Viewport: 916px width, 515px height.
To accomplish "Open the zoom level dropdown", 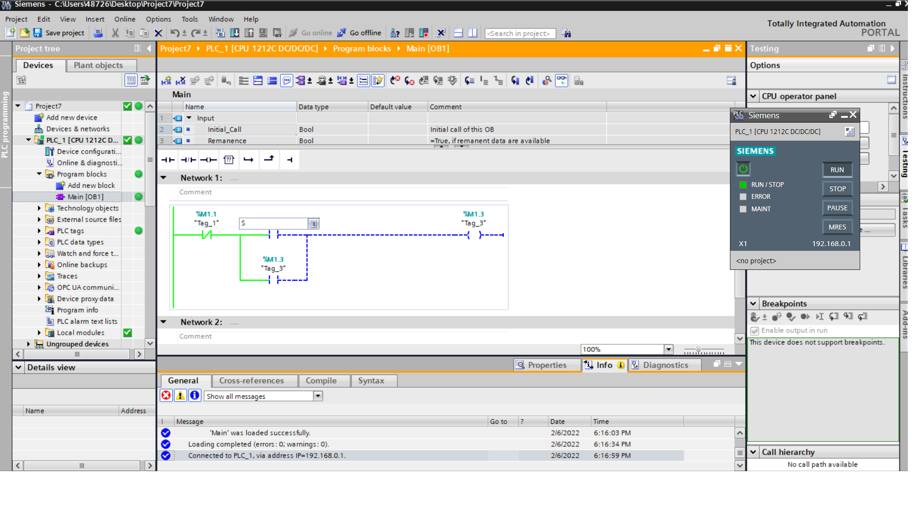I will (x=668, y=350).
